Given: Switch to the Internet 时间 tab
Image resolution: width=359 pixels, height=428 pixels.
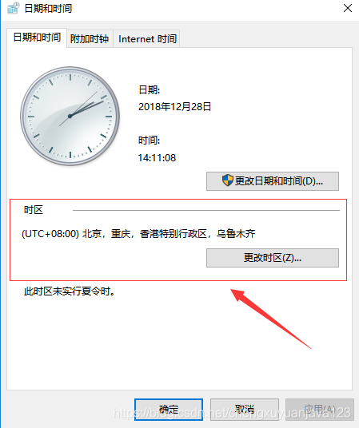Looking at the screenshot, I should [x=147, y=39].
